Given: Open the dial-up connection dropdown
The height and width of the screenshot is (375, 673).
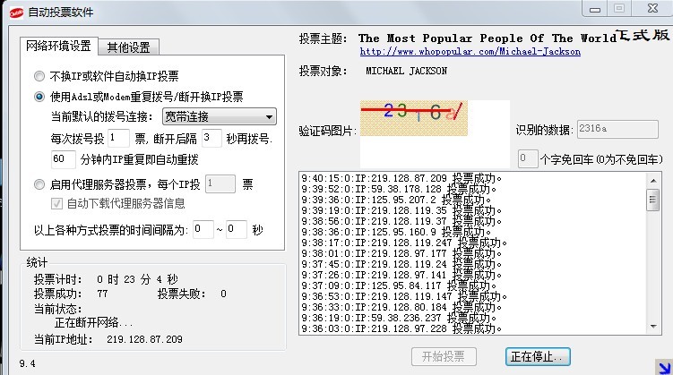Looking at the screenshot, I should coord(219,117).
